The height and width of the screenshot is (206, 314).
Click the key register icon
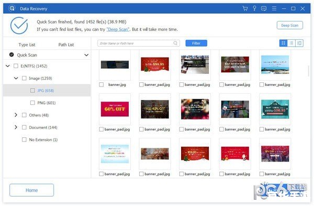254,8
